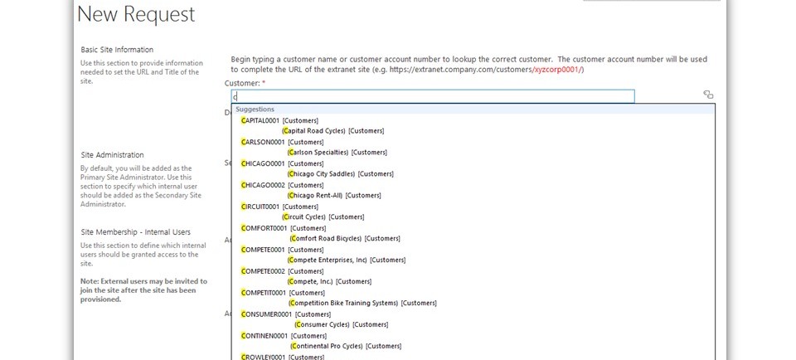Select CHICAGO0002 suggestion
This screenshot has width=796, height=360.
(x=282, y=185)
